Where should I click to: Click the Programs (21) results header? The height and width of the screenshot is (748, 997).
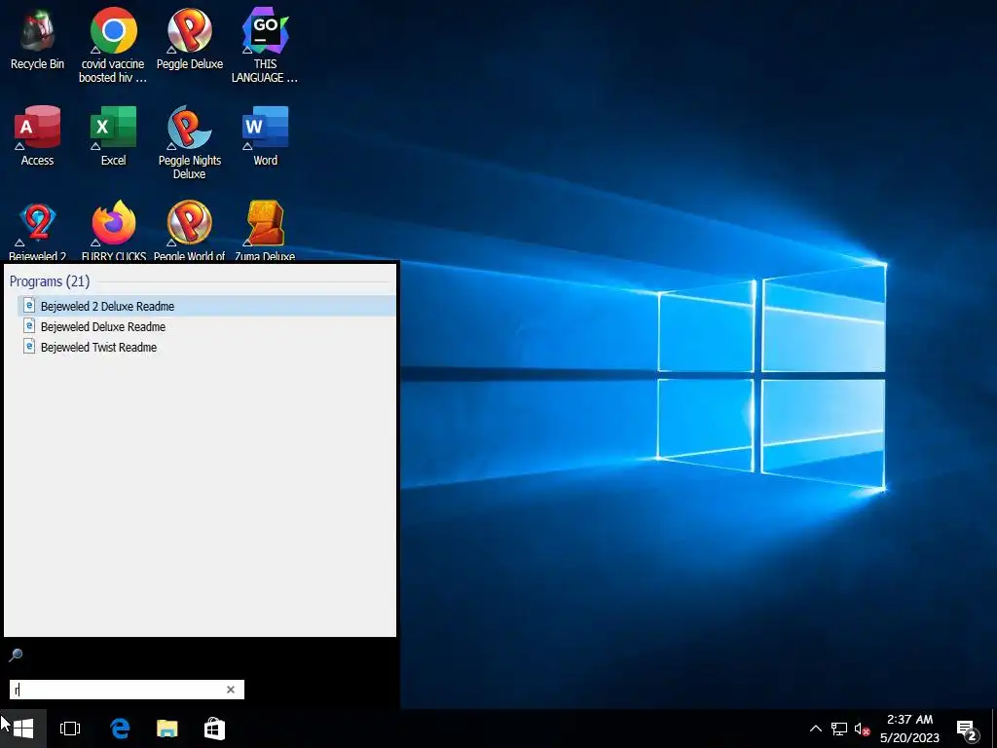[x=50, y=281]
